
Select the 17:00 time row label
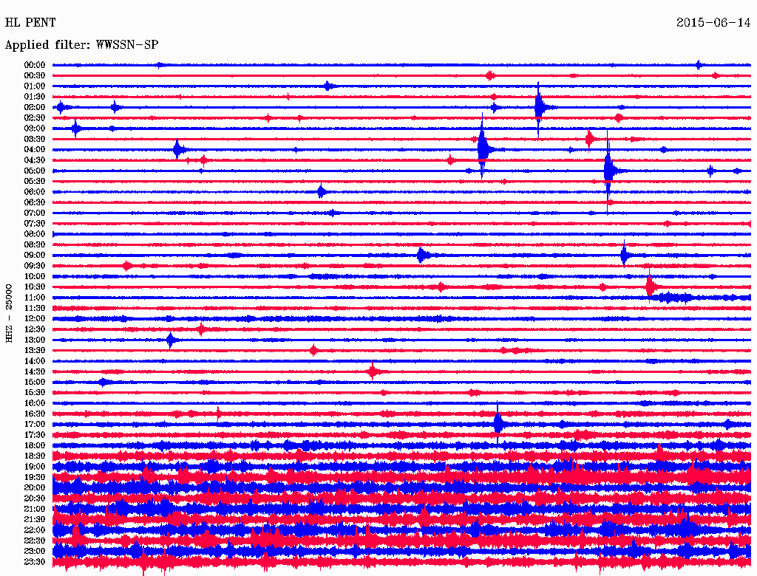point(34,425)
